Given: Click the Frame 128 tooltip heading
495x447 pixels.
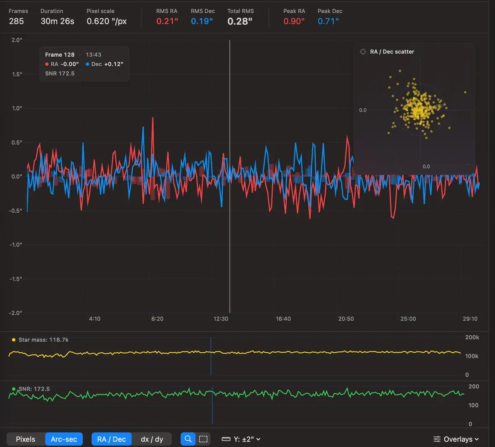Looking at the screenshot, I should pyautogui.click(x=60, y=55).
